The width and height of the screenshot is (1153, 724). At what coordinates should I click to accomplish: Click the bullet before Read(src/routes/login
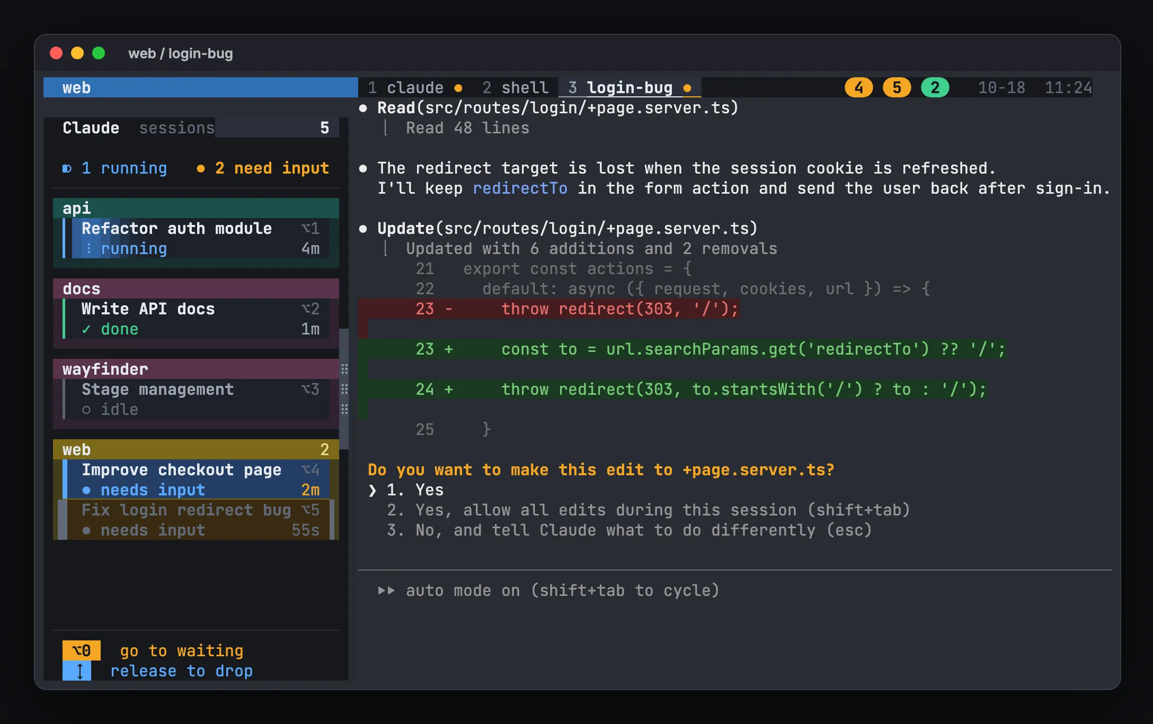tap(363, 108)
